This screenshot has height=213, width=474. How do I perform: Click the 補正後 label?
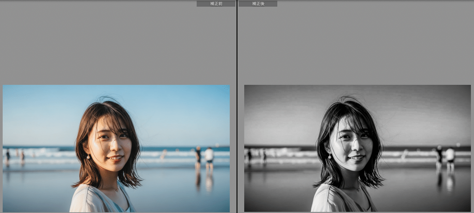point(258,4)
